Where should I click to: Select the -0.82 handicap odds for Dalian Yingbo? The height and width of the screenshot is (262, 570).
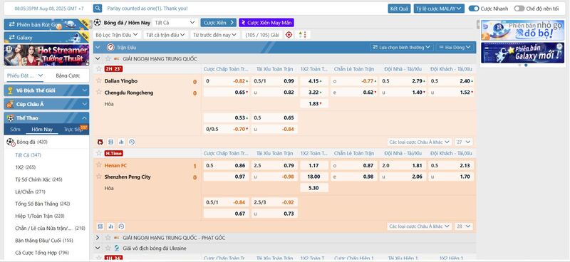click(x=226, y=81)
